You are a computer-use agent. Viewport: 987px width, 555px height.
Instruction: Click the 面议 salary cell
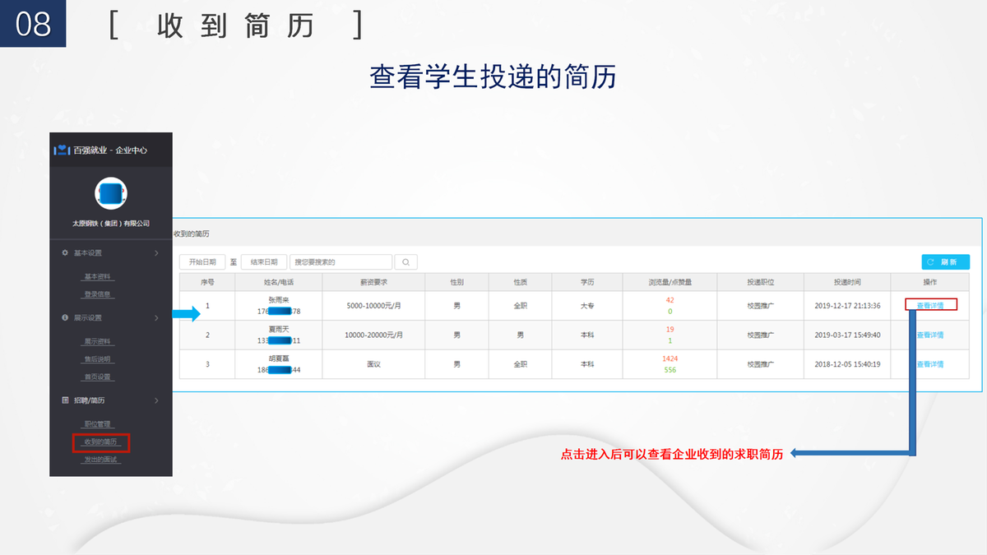coord(373,364)
